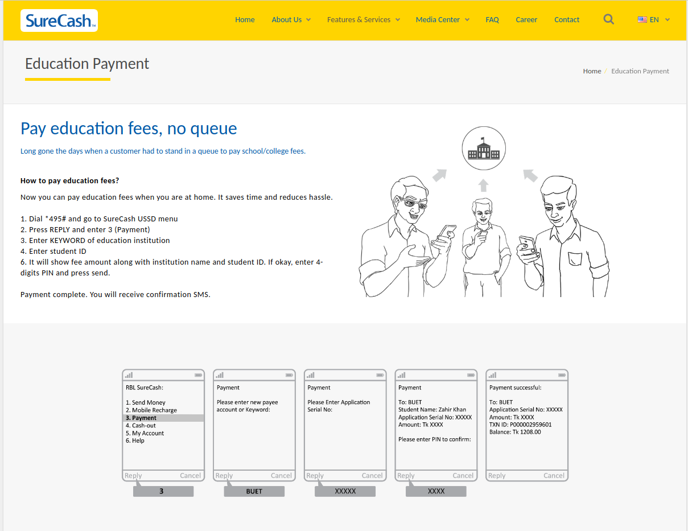Click Cancel on the PIN confirmation phone
Screen dimensions: 688x531
463,476
